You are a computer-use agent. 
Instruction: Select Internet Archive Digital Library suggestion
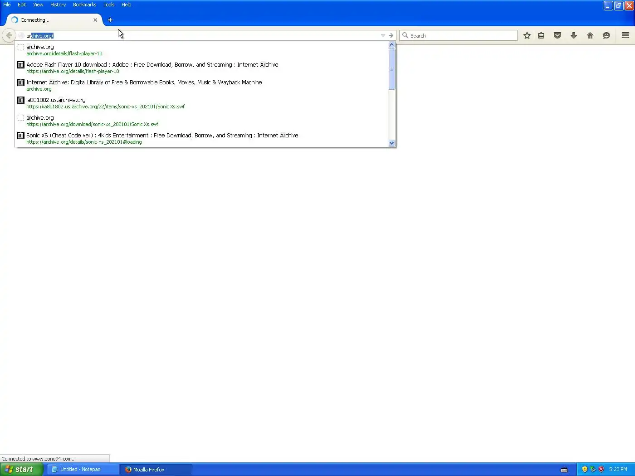tap(202, 85)
